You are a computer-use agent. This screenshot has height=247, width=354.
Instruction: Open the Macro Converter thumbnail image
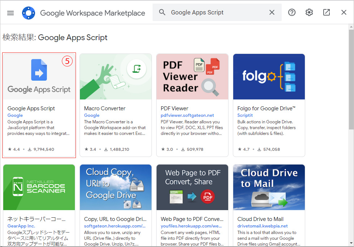[116, 77]
